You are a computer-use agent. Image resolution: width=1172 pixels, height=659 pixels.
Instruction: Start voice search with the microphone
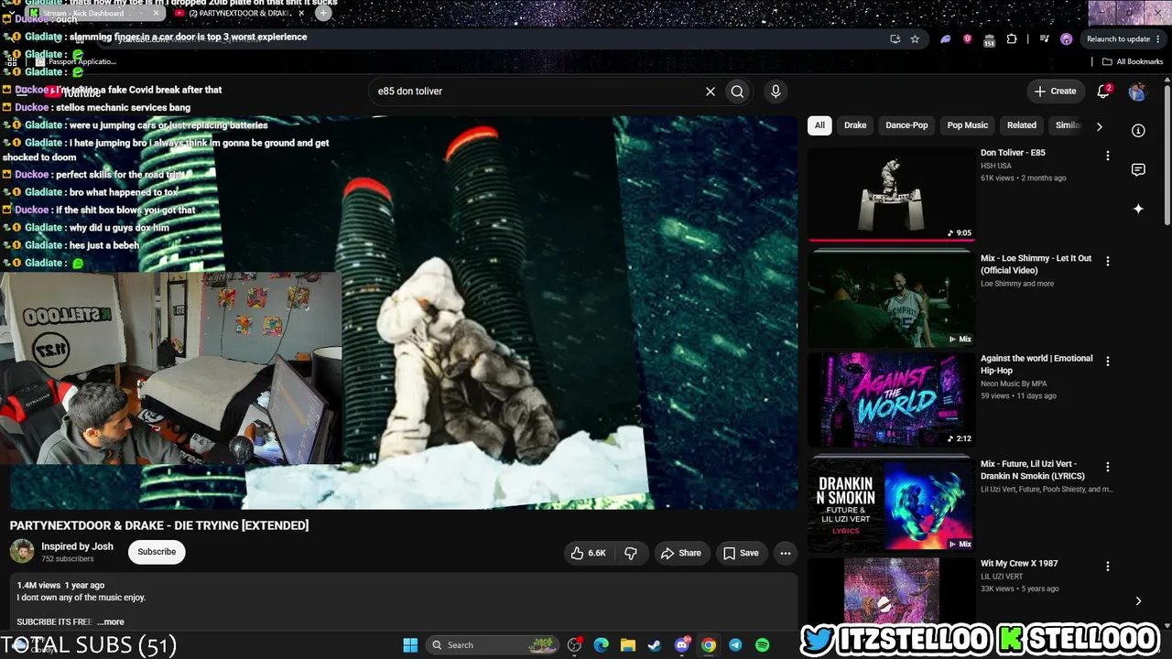776,92
